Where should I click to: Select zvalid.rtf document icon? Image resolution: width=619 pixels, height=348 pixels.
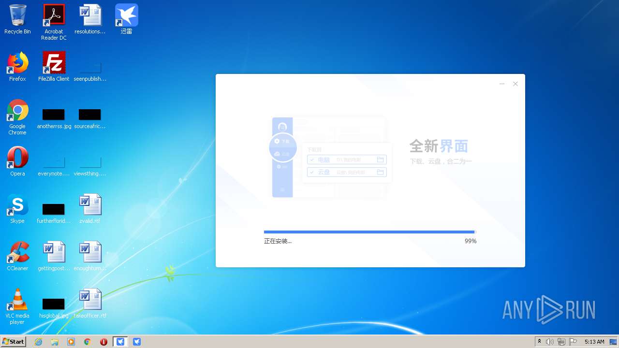pyautogui.click(x=90, y=209)
